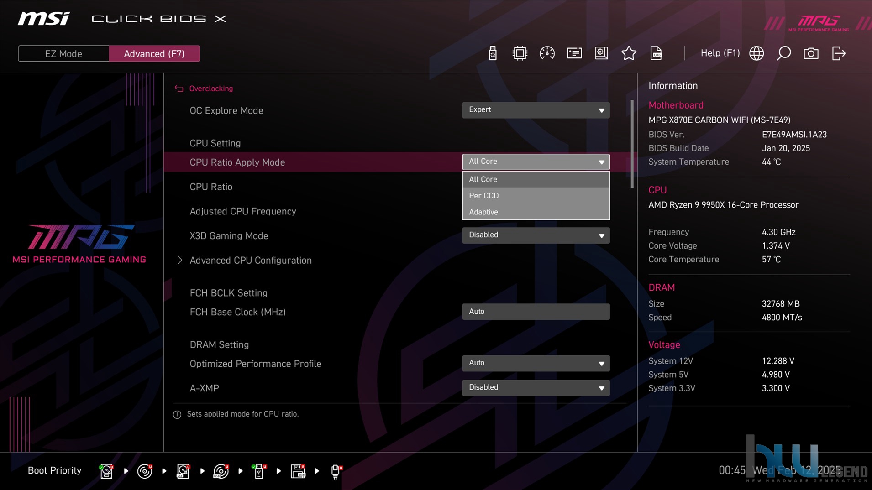Image resolution: width=872 pixels, height=490 pixels.
Task: Change language with the globe icon
Action: [756, 53]
